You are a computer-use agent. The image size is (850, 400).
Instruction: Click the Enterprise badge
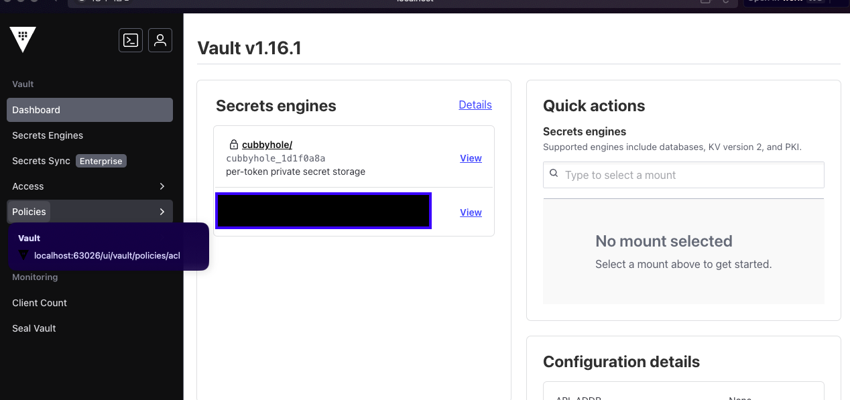point(101,161)
